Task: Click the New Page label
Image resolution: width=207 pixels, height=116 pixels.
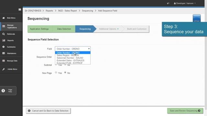Action: coord(47,73)
